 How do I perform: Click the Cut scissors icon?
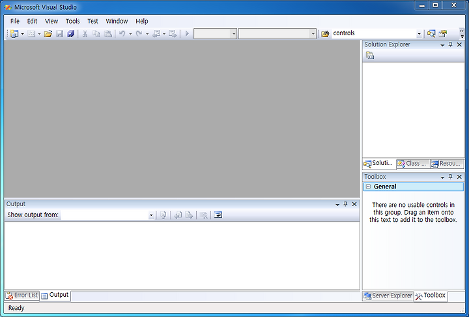click(85, 33)
